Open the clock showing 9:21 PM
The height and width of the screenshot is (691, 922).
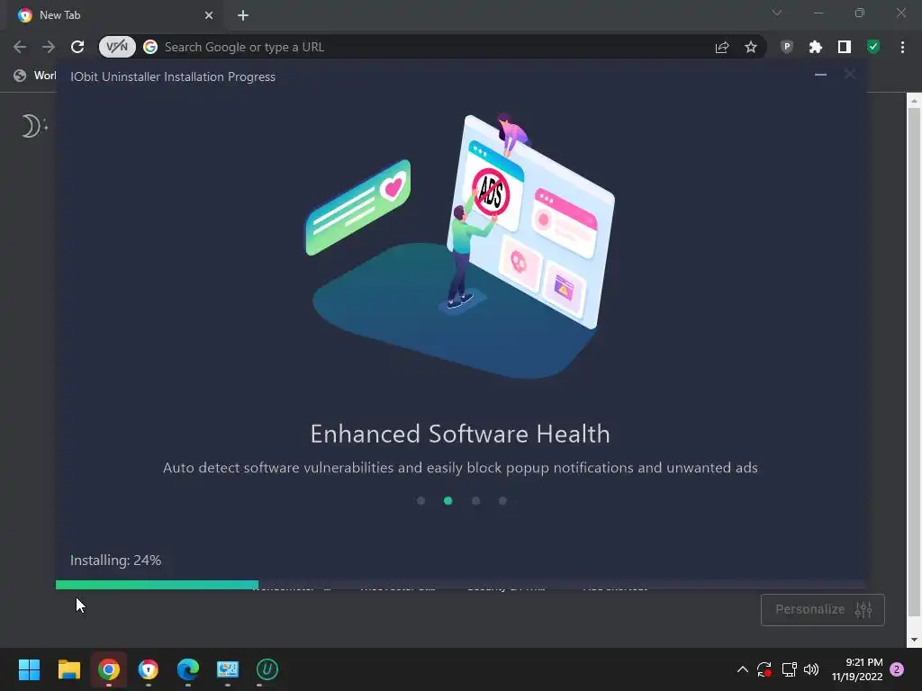click(x=857, y=669)
